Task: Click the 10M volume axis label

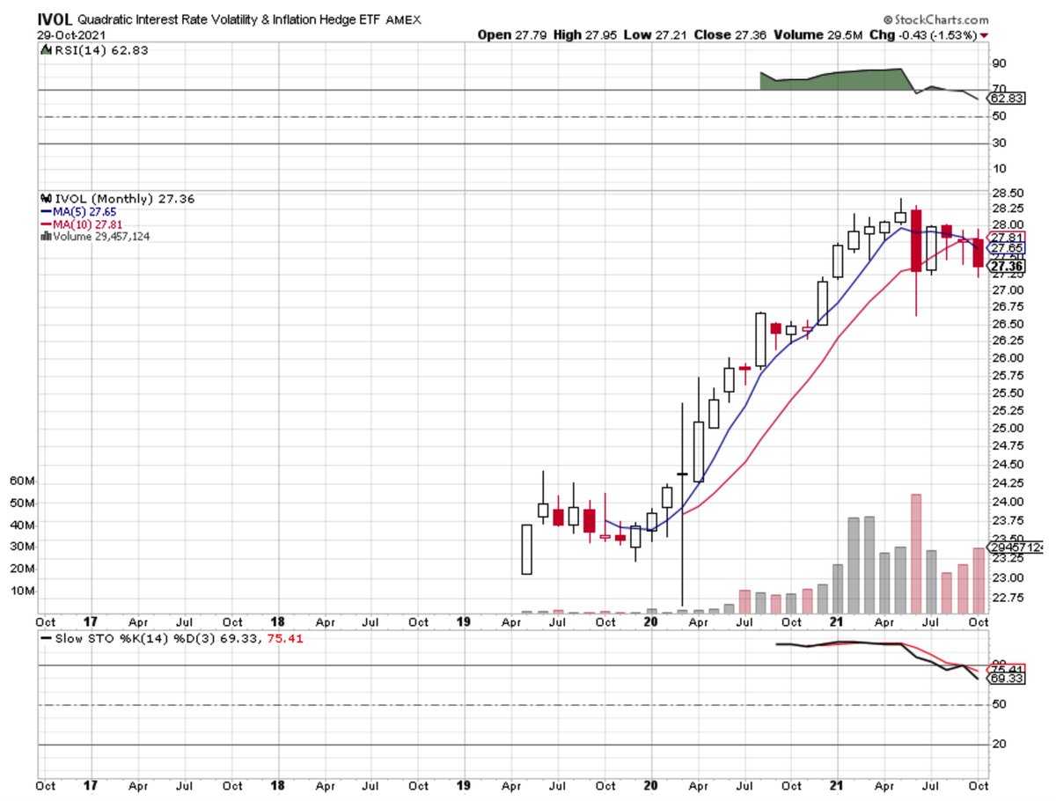Action: point(22,590)
